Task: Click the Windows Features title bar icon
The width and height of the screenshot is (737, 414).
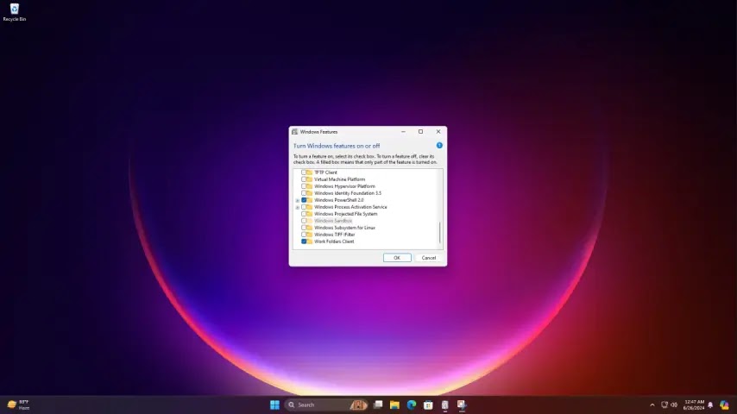Action: point(294,132)
